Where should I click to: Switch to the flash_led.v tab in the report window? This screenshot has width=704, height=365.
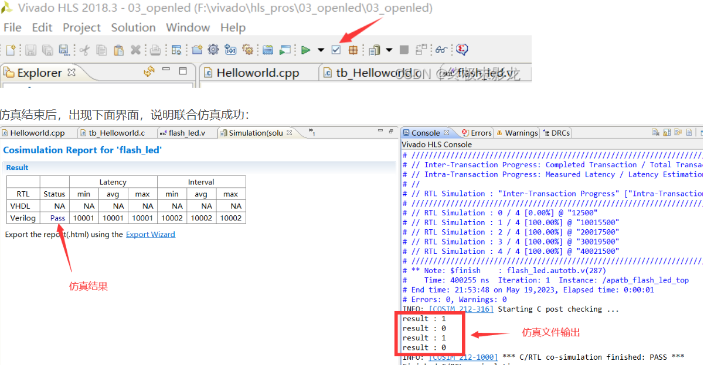tap(182, 133)
